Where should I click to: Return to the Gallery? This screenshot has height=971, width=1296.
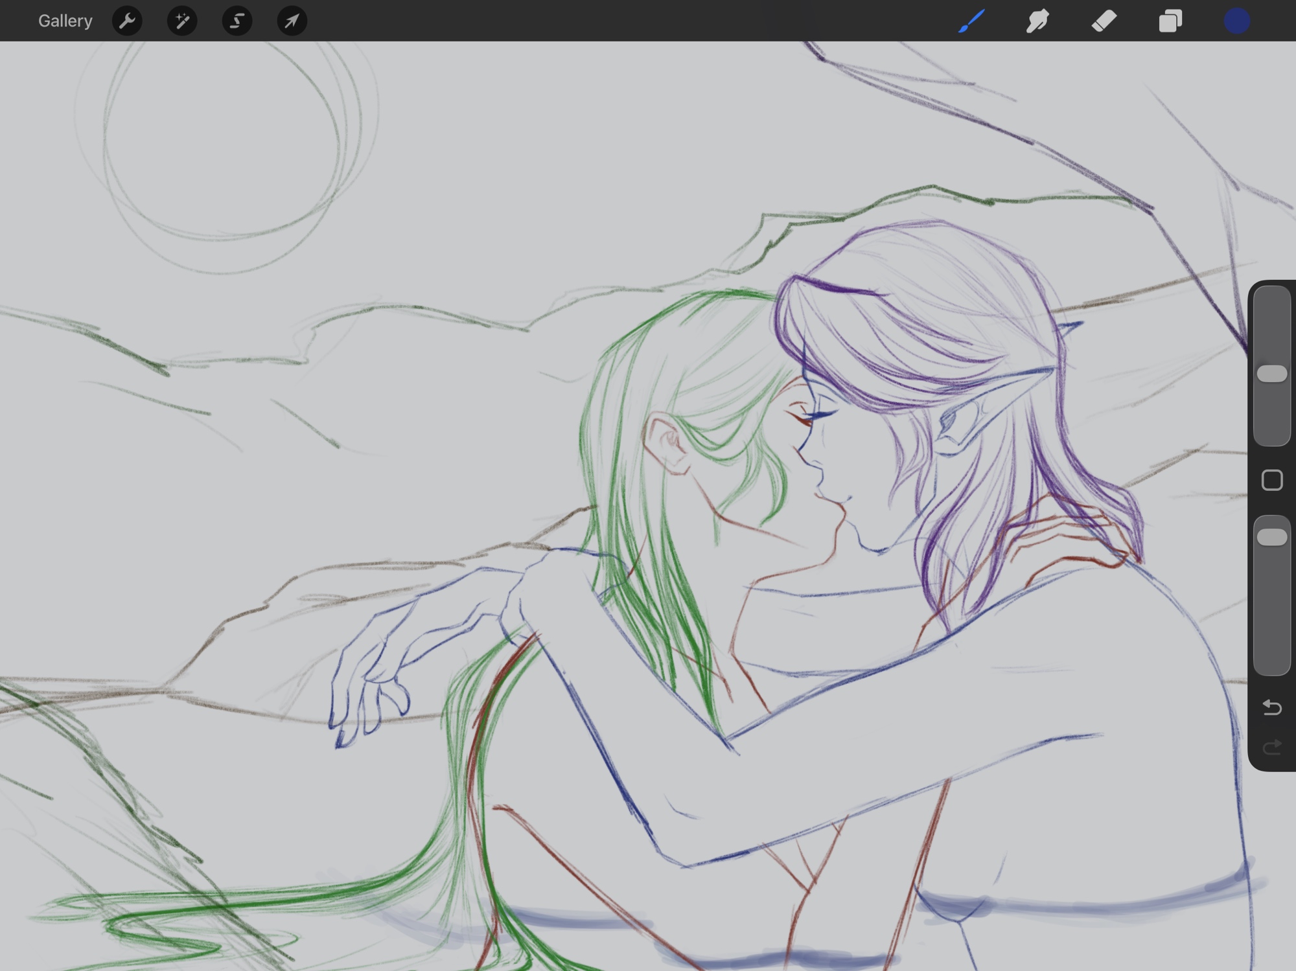pos(65,21)
